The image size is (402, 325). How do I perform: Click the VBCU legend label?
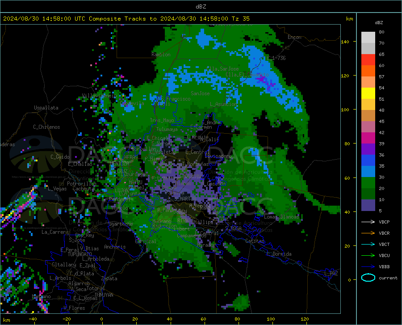[384, 256]
